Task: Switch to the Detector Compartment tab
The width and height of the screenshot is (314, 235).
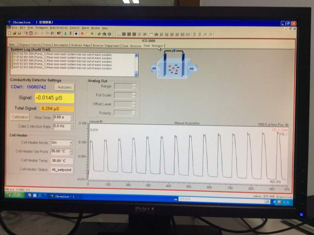Action: [106, 46]
